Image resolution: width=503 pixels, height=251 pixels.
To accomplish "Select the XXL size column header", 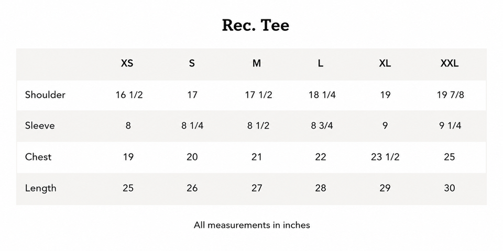I will point(450,63).
